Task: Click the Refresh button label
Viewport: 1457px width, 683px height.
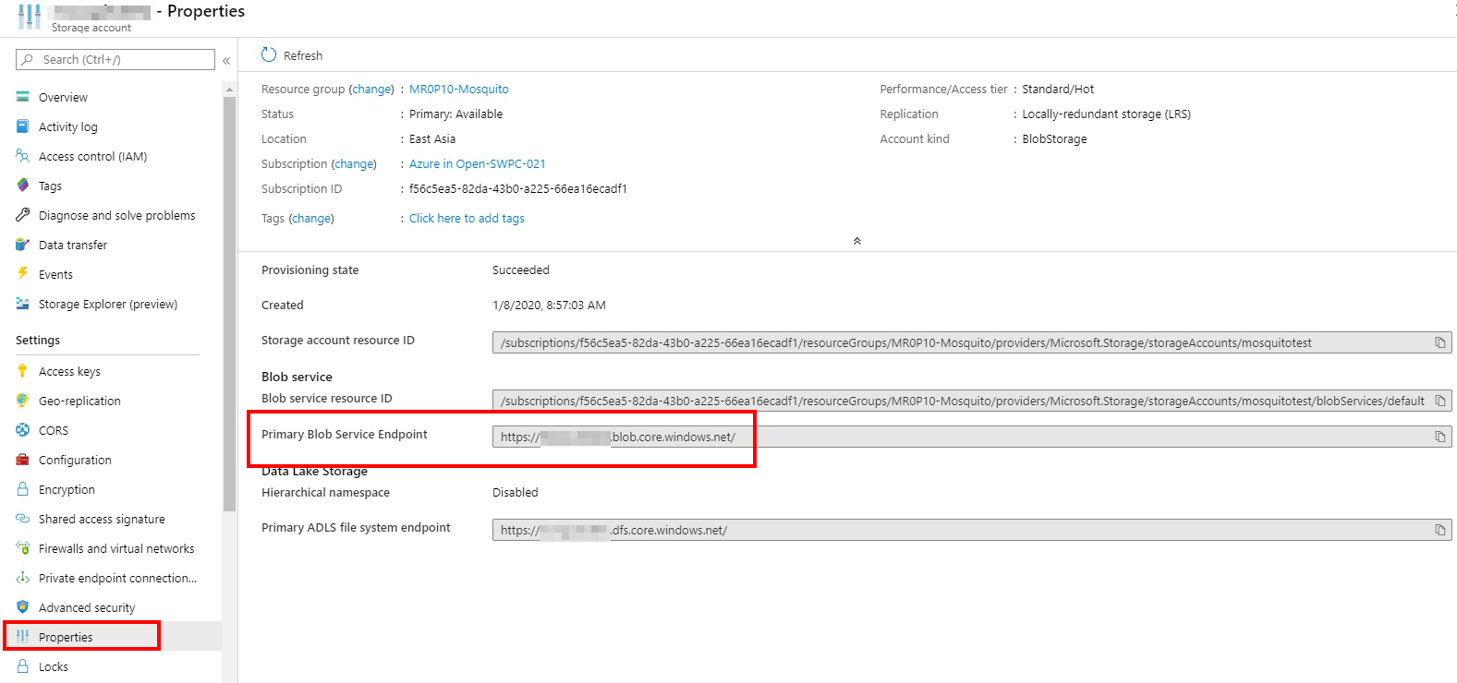Action: point(303,55)
